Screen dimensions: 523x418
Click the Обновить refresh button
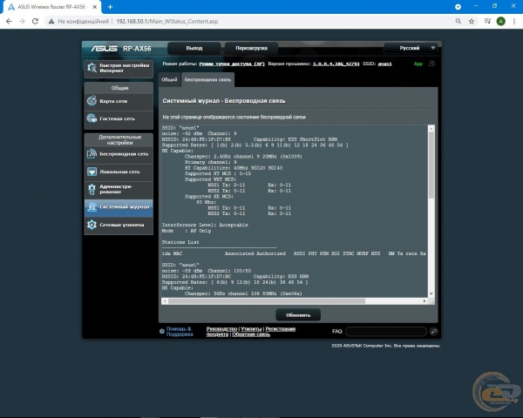click(x=298, y=315)
